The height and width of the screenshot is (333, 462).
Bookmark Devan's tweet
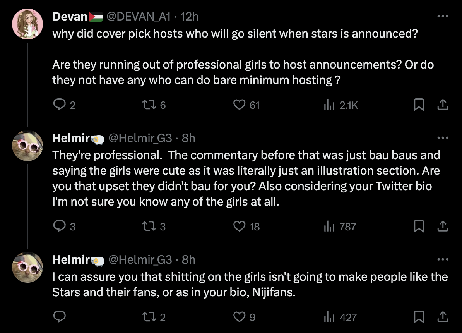[418, 105]
